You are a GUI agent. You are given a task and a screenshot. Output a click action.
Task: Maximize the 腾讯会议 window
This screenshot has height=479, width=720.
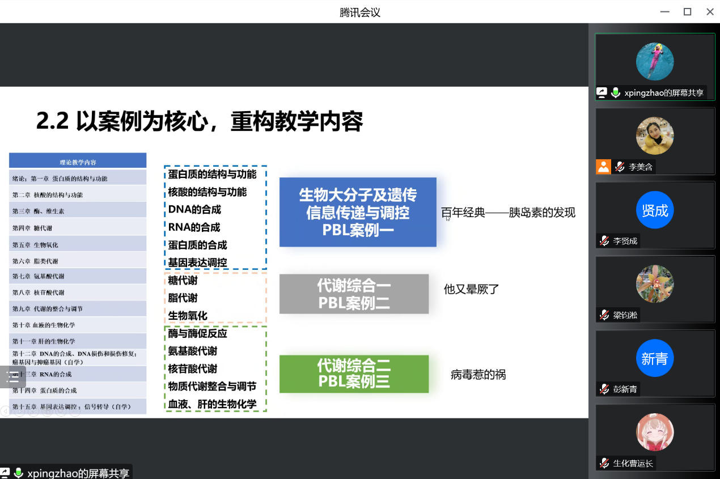(x=687, y=11)
